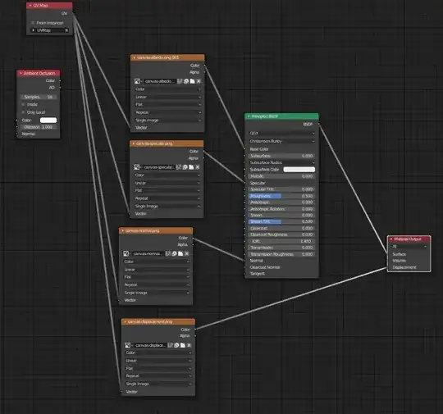The height and width of the screenshot is (414, 443).
Task: Click the Distance 1.000 field in Ambient Occlusion
Action: point(38,127)
